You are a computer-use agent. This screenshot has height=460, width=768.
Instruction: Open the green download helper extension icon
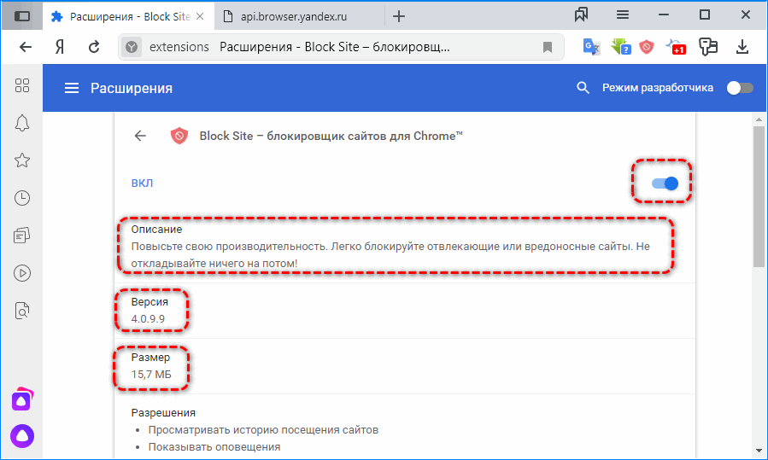(x=620, y=47)
